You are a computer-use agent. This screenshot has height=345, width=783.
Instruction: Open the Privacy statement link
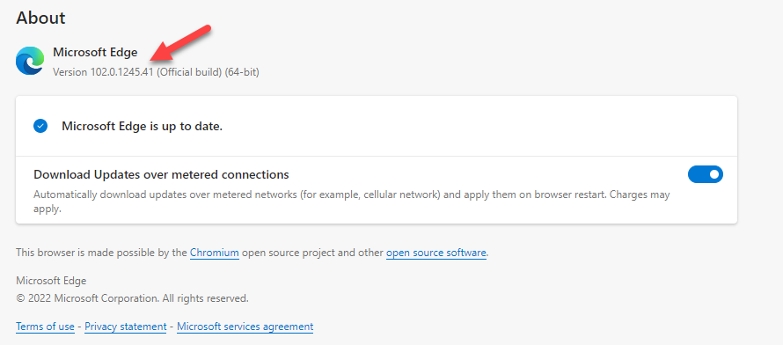[x=125, y=327]
